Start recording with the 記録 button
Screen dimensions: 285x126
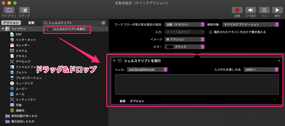[x=237, y=10]
